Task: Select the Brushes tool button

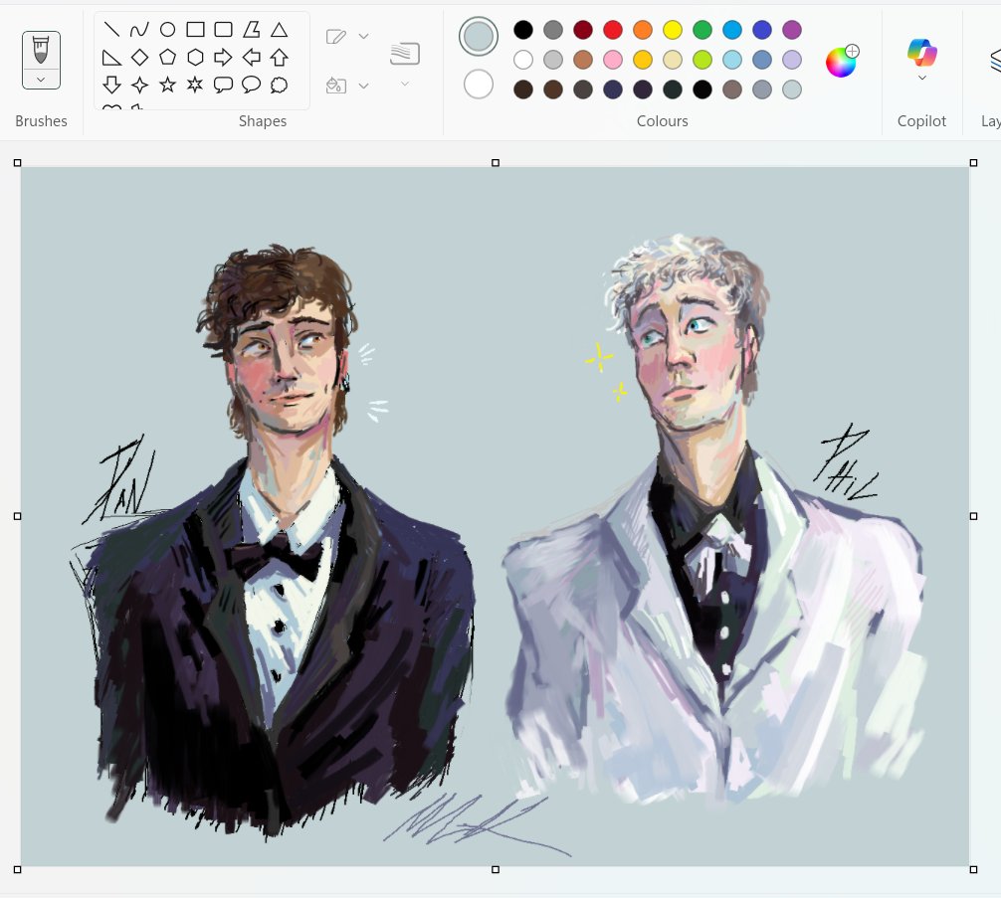Action: click(41, 50)
